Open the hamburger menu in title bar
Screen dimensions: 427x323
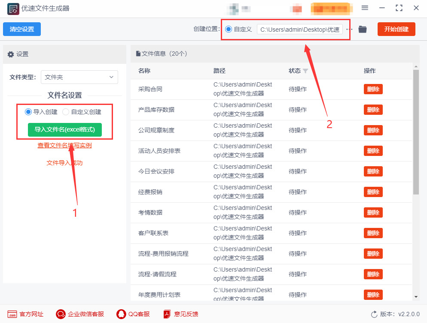(365, 8)
